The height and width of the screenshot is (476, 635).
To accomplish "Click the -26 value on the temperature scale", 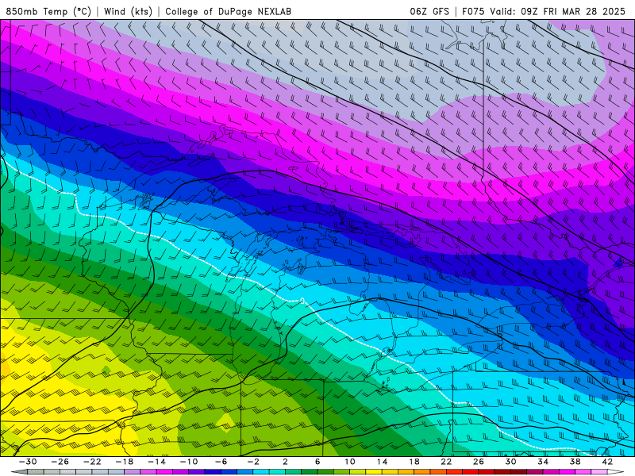I will pos(60,462).
